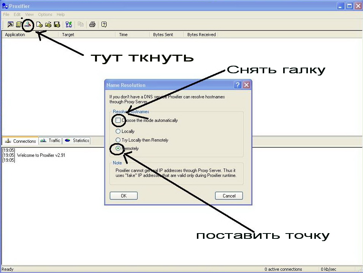Click '0 active connections' status text

click(283, 269)
